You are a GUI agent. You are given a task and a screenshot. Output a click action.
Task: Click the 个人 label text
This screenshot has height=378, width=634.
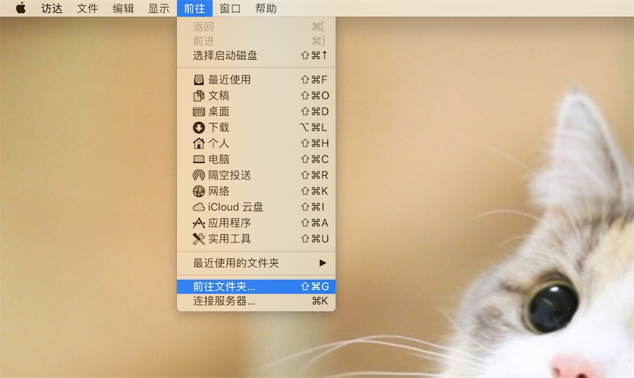219,143
